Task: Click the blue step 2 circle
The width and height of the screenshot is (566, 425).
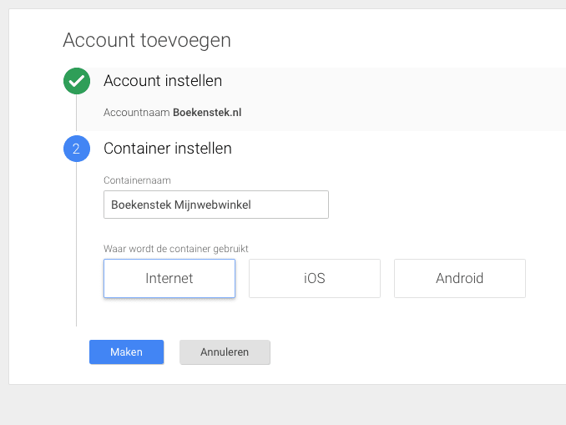Action: (77, 149)
